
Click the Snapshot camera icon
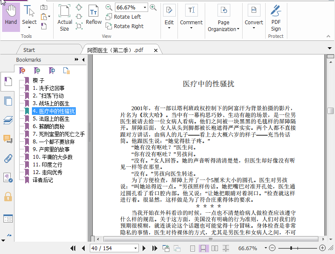pos(44,7)
